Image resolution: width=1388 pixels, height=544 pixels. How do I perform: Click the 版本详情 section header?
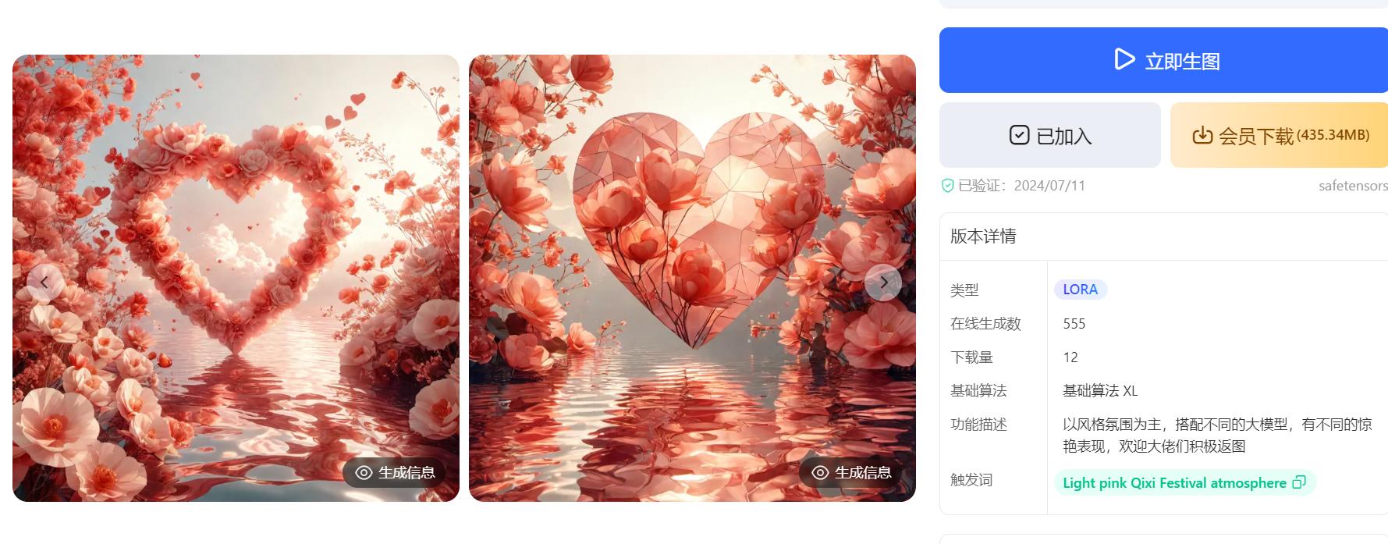(983, 236)
